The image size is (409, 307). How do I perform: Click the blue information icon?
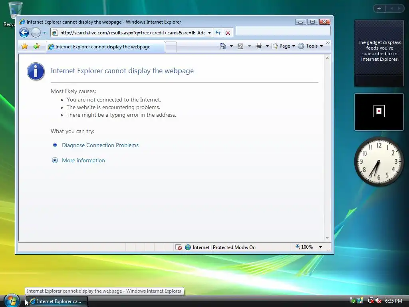pos(36,71)
